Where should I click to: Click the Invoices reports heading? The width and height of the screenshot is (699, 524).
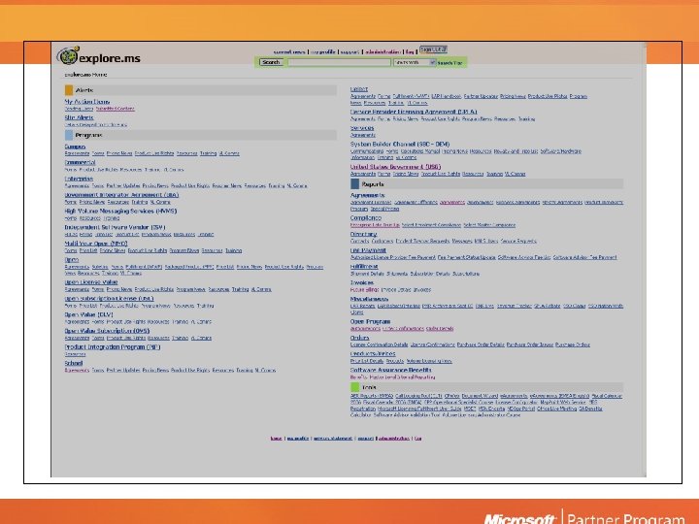[361, 282]
